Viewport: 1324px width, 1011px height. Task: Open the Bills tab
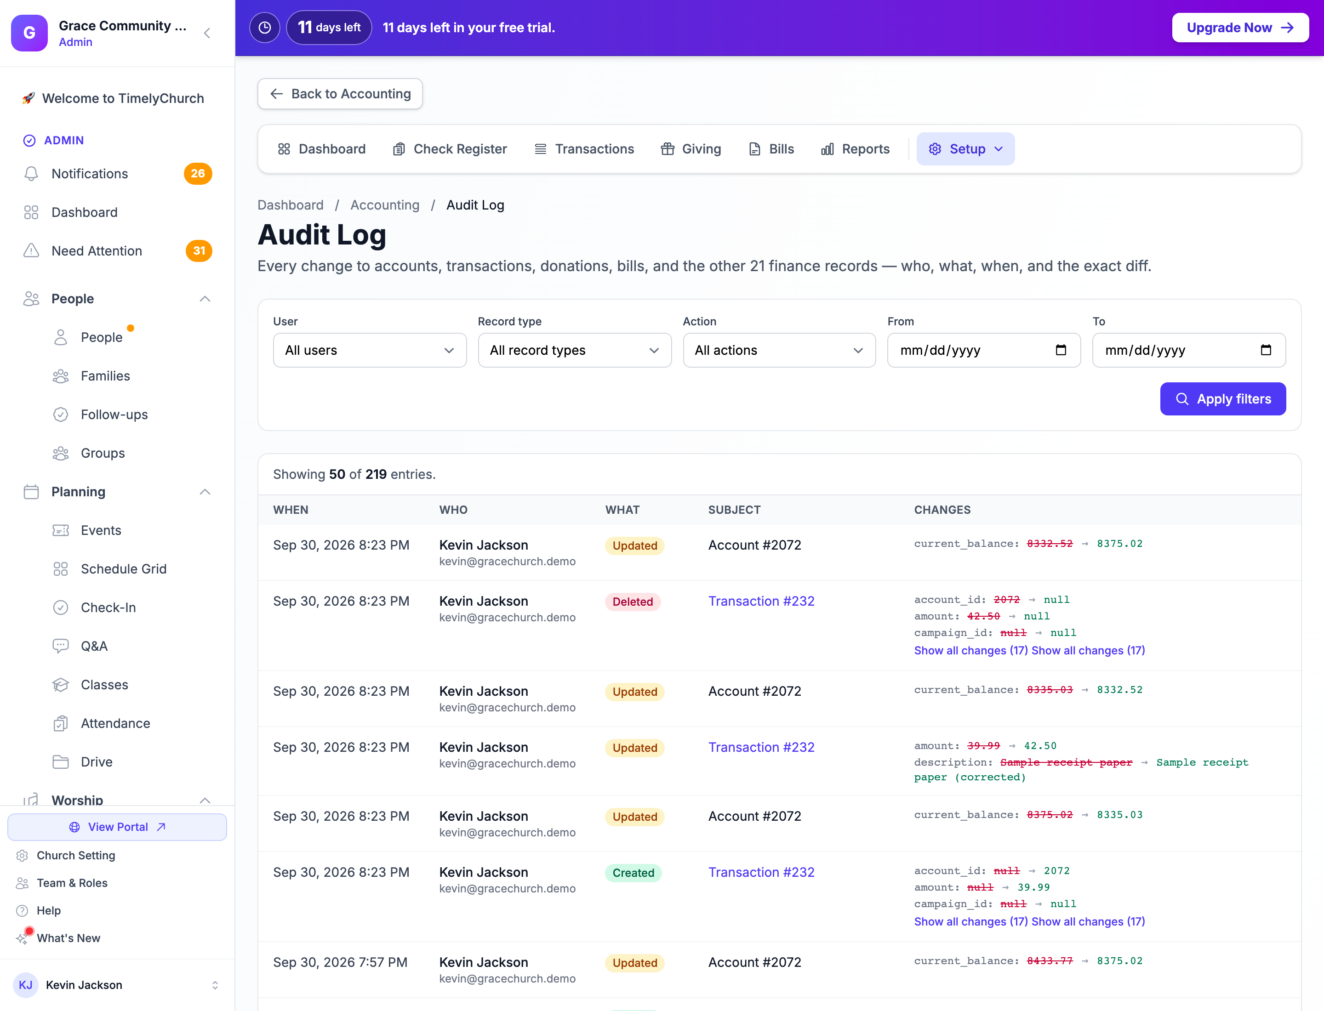771,148
